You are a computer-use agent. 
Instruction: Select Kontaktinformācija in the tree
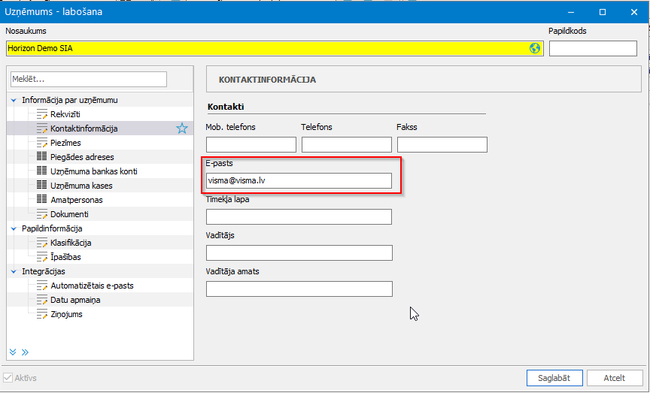click(84, 128)
